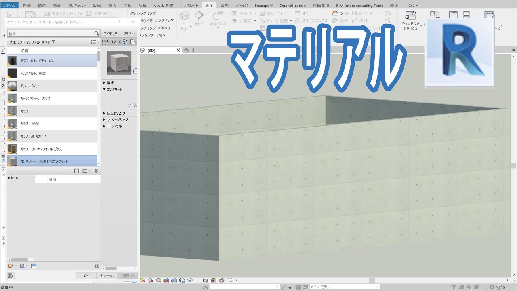Collapse library panel with double-chevron down

tap(96, 171)
